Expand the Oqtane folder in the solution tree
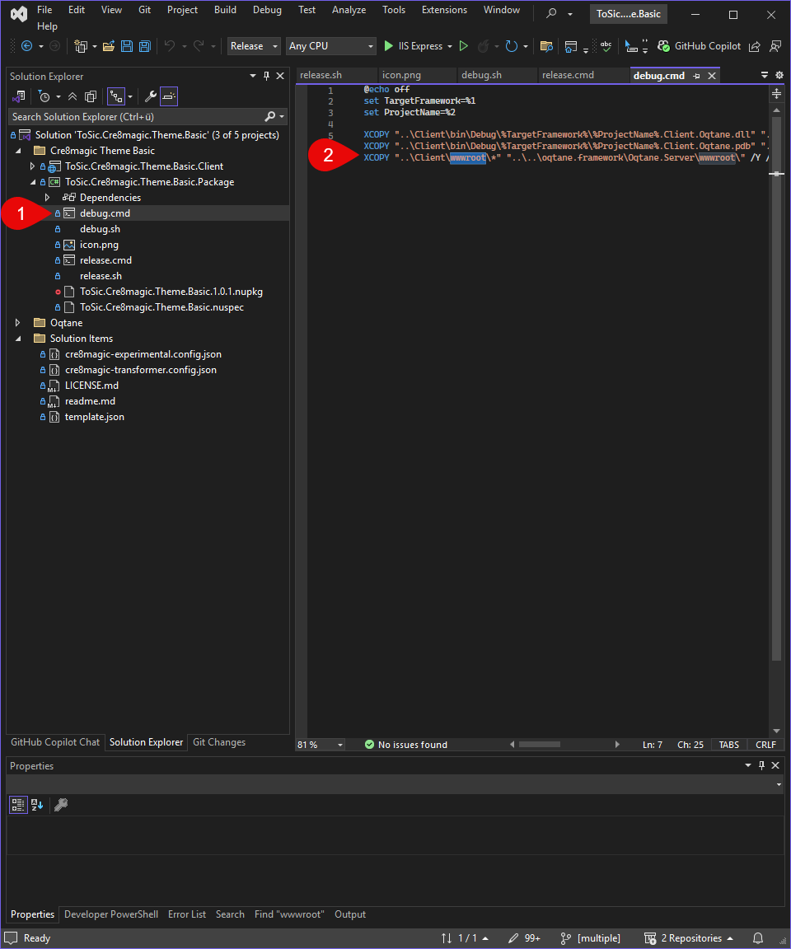 [17, 323]
